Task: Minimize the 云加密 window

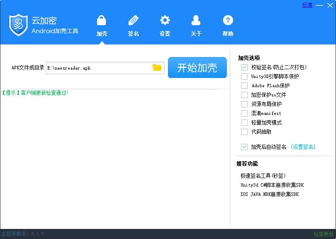Action: click(x=320, y=5)
